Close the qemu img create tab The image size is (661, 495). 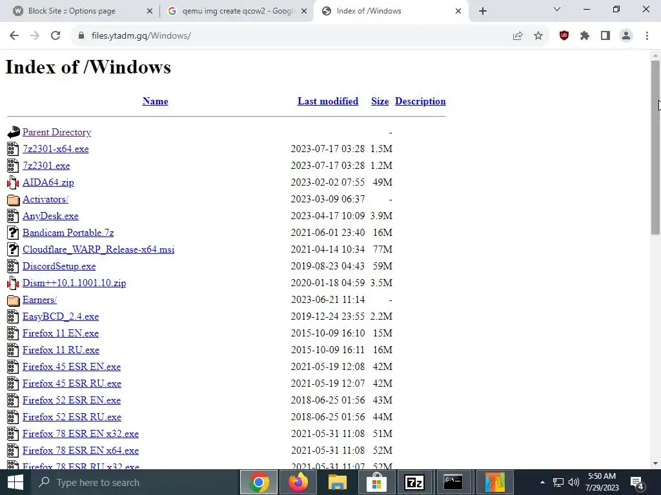pyautogui.click(x=304, y=11)
